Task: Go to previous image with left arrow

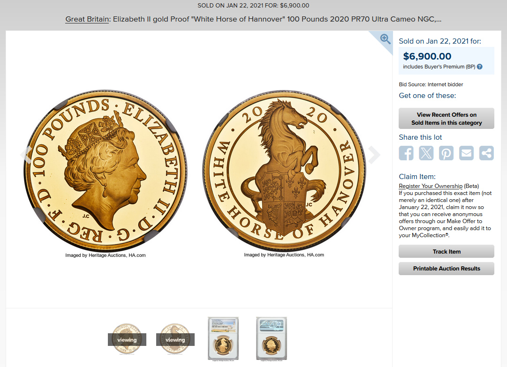Action: click(x=26, y=154)
